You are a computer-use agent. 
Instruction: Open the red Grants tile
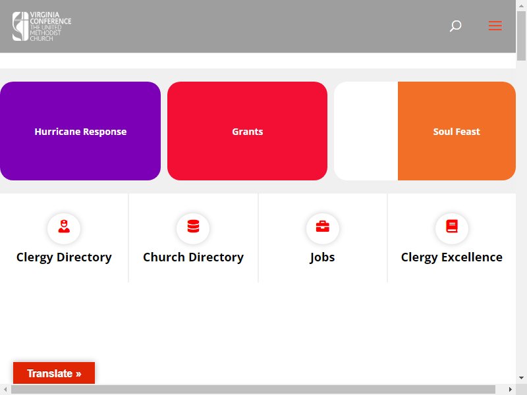point(248,131)
